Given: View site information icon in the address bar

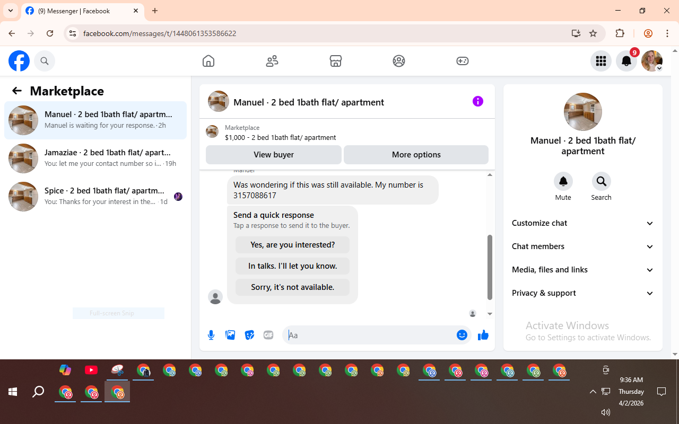Looking at the screenshot, I should [x=73, y=33].
